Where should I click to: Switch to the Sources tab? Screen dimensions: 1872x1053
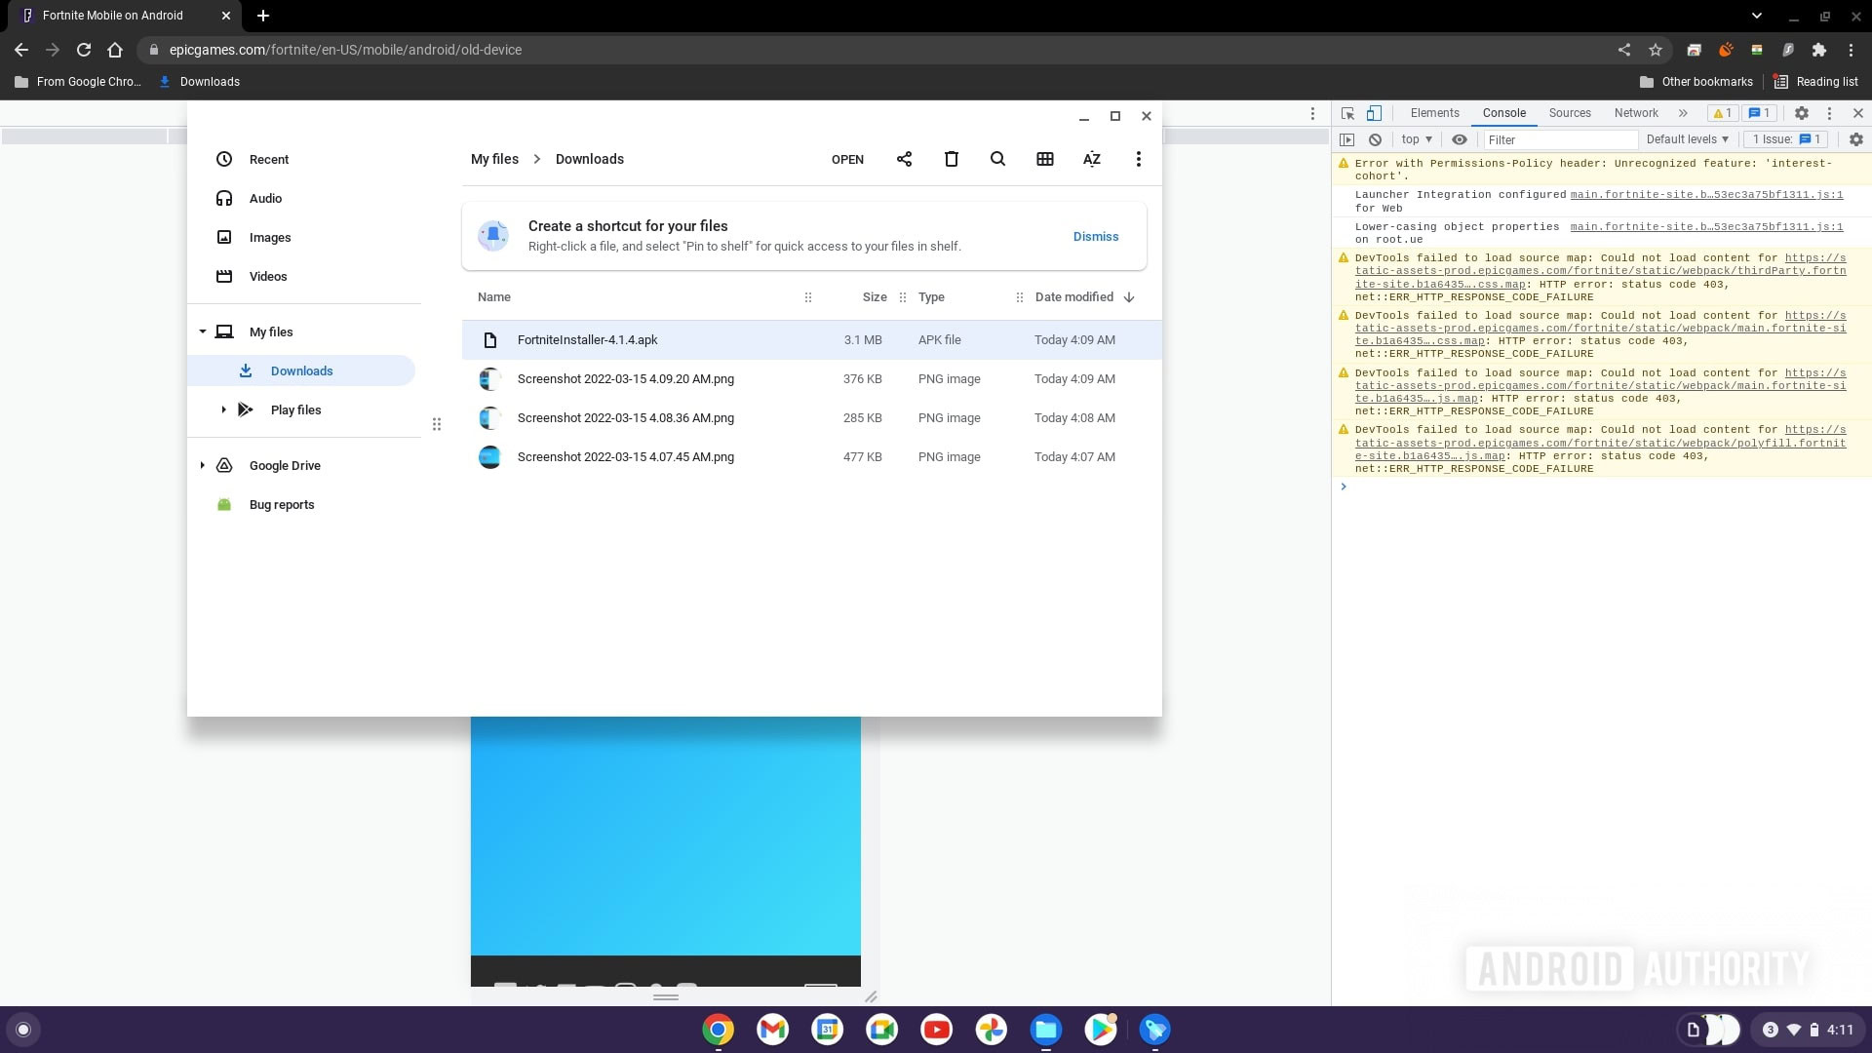click(x=1569, y=113)
